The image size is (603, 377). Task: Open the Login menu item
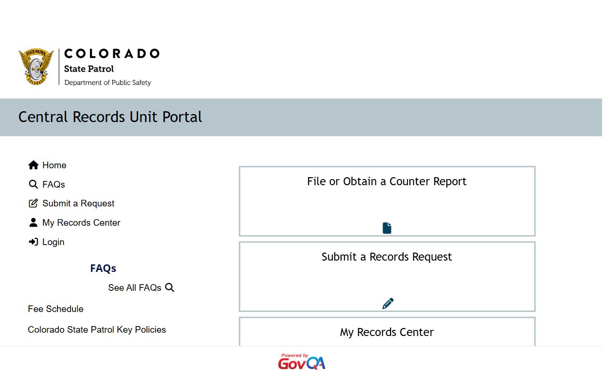(53, 242)
